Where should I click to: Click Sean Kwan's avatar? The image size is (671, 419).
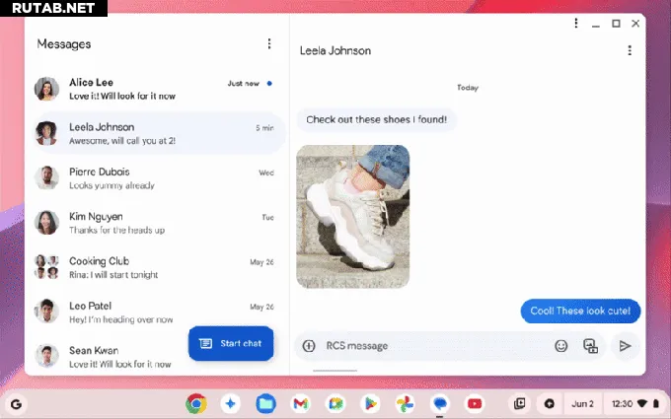pos(46,356)
